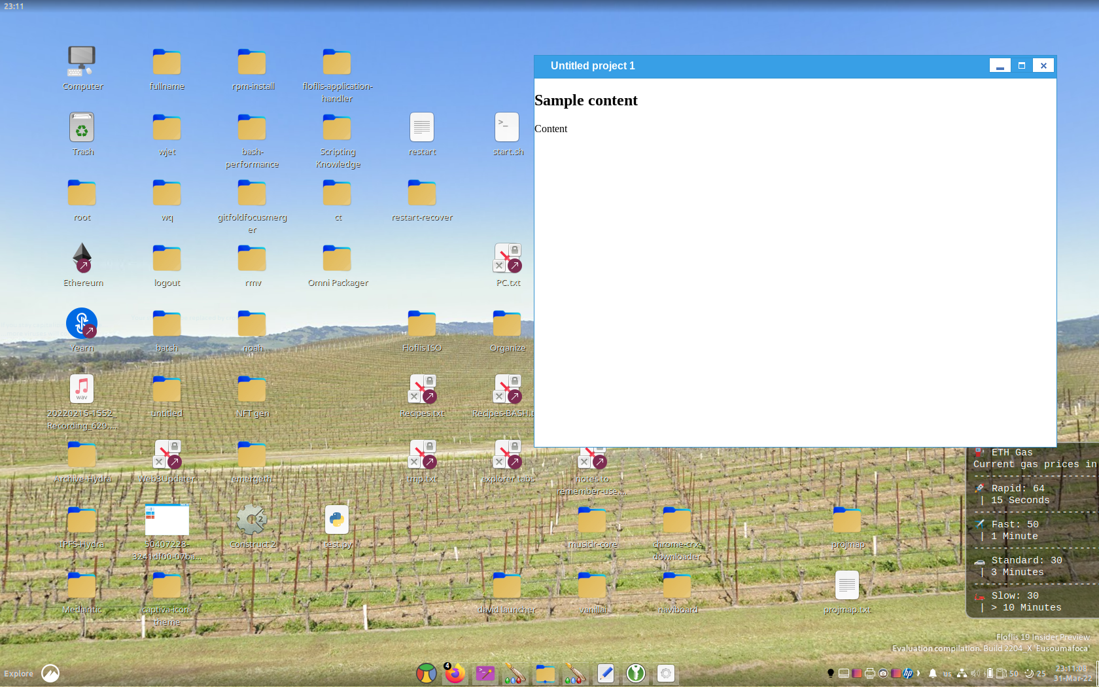This screenshot has width=1099, height=687.
Task: Expand hidden system tray icons arrow
Action: (919, 673)
